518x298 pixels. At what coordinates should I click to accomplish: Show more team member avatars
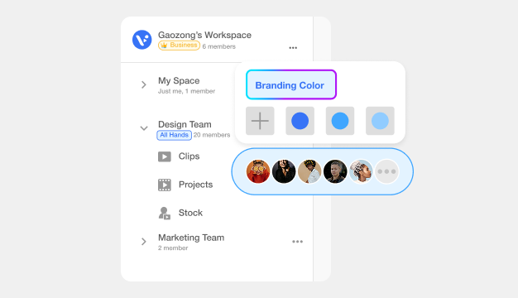click(386, 171)
